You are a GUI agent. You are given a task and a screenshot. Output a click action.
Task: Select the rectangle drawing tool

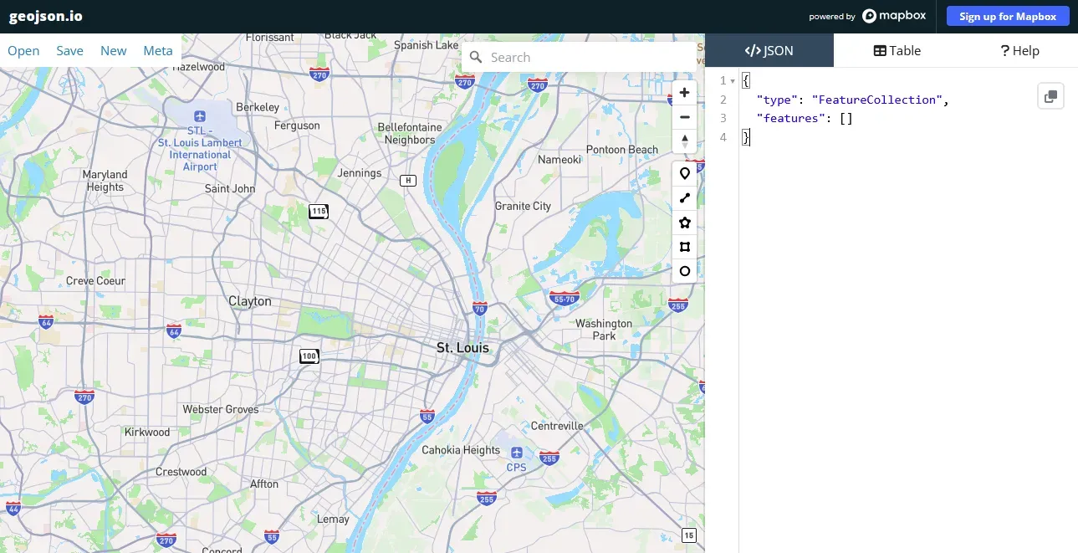684,246
